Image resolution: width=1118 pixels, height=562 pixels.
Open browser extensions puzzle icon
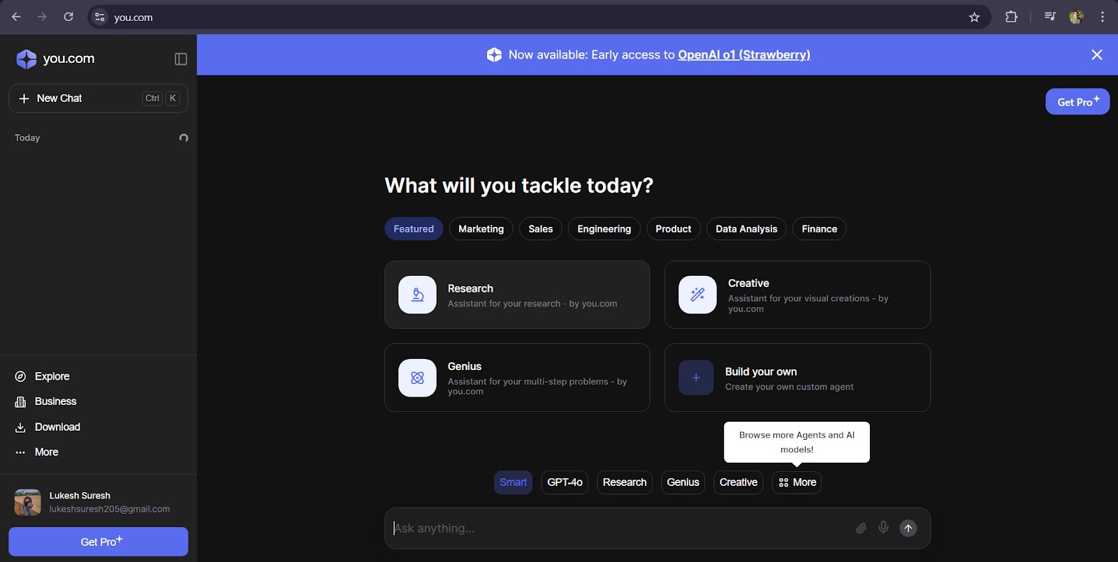tap(1011, 17)
